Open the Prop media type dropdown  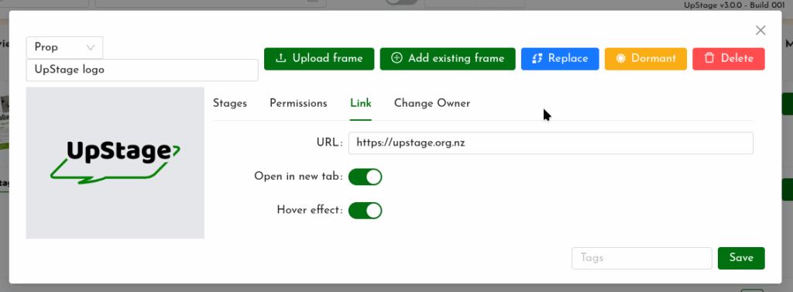[64, 47]
